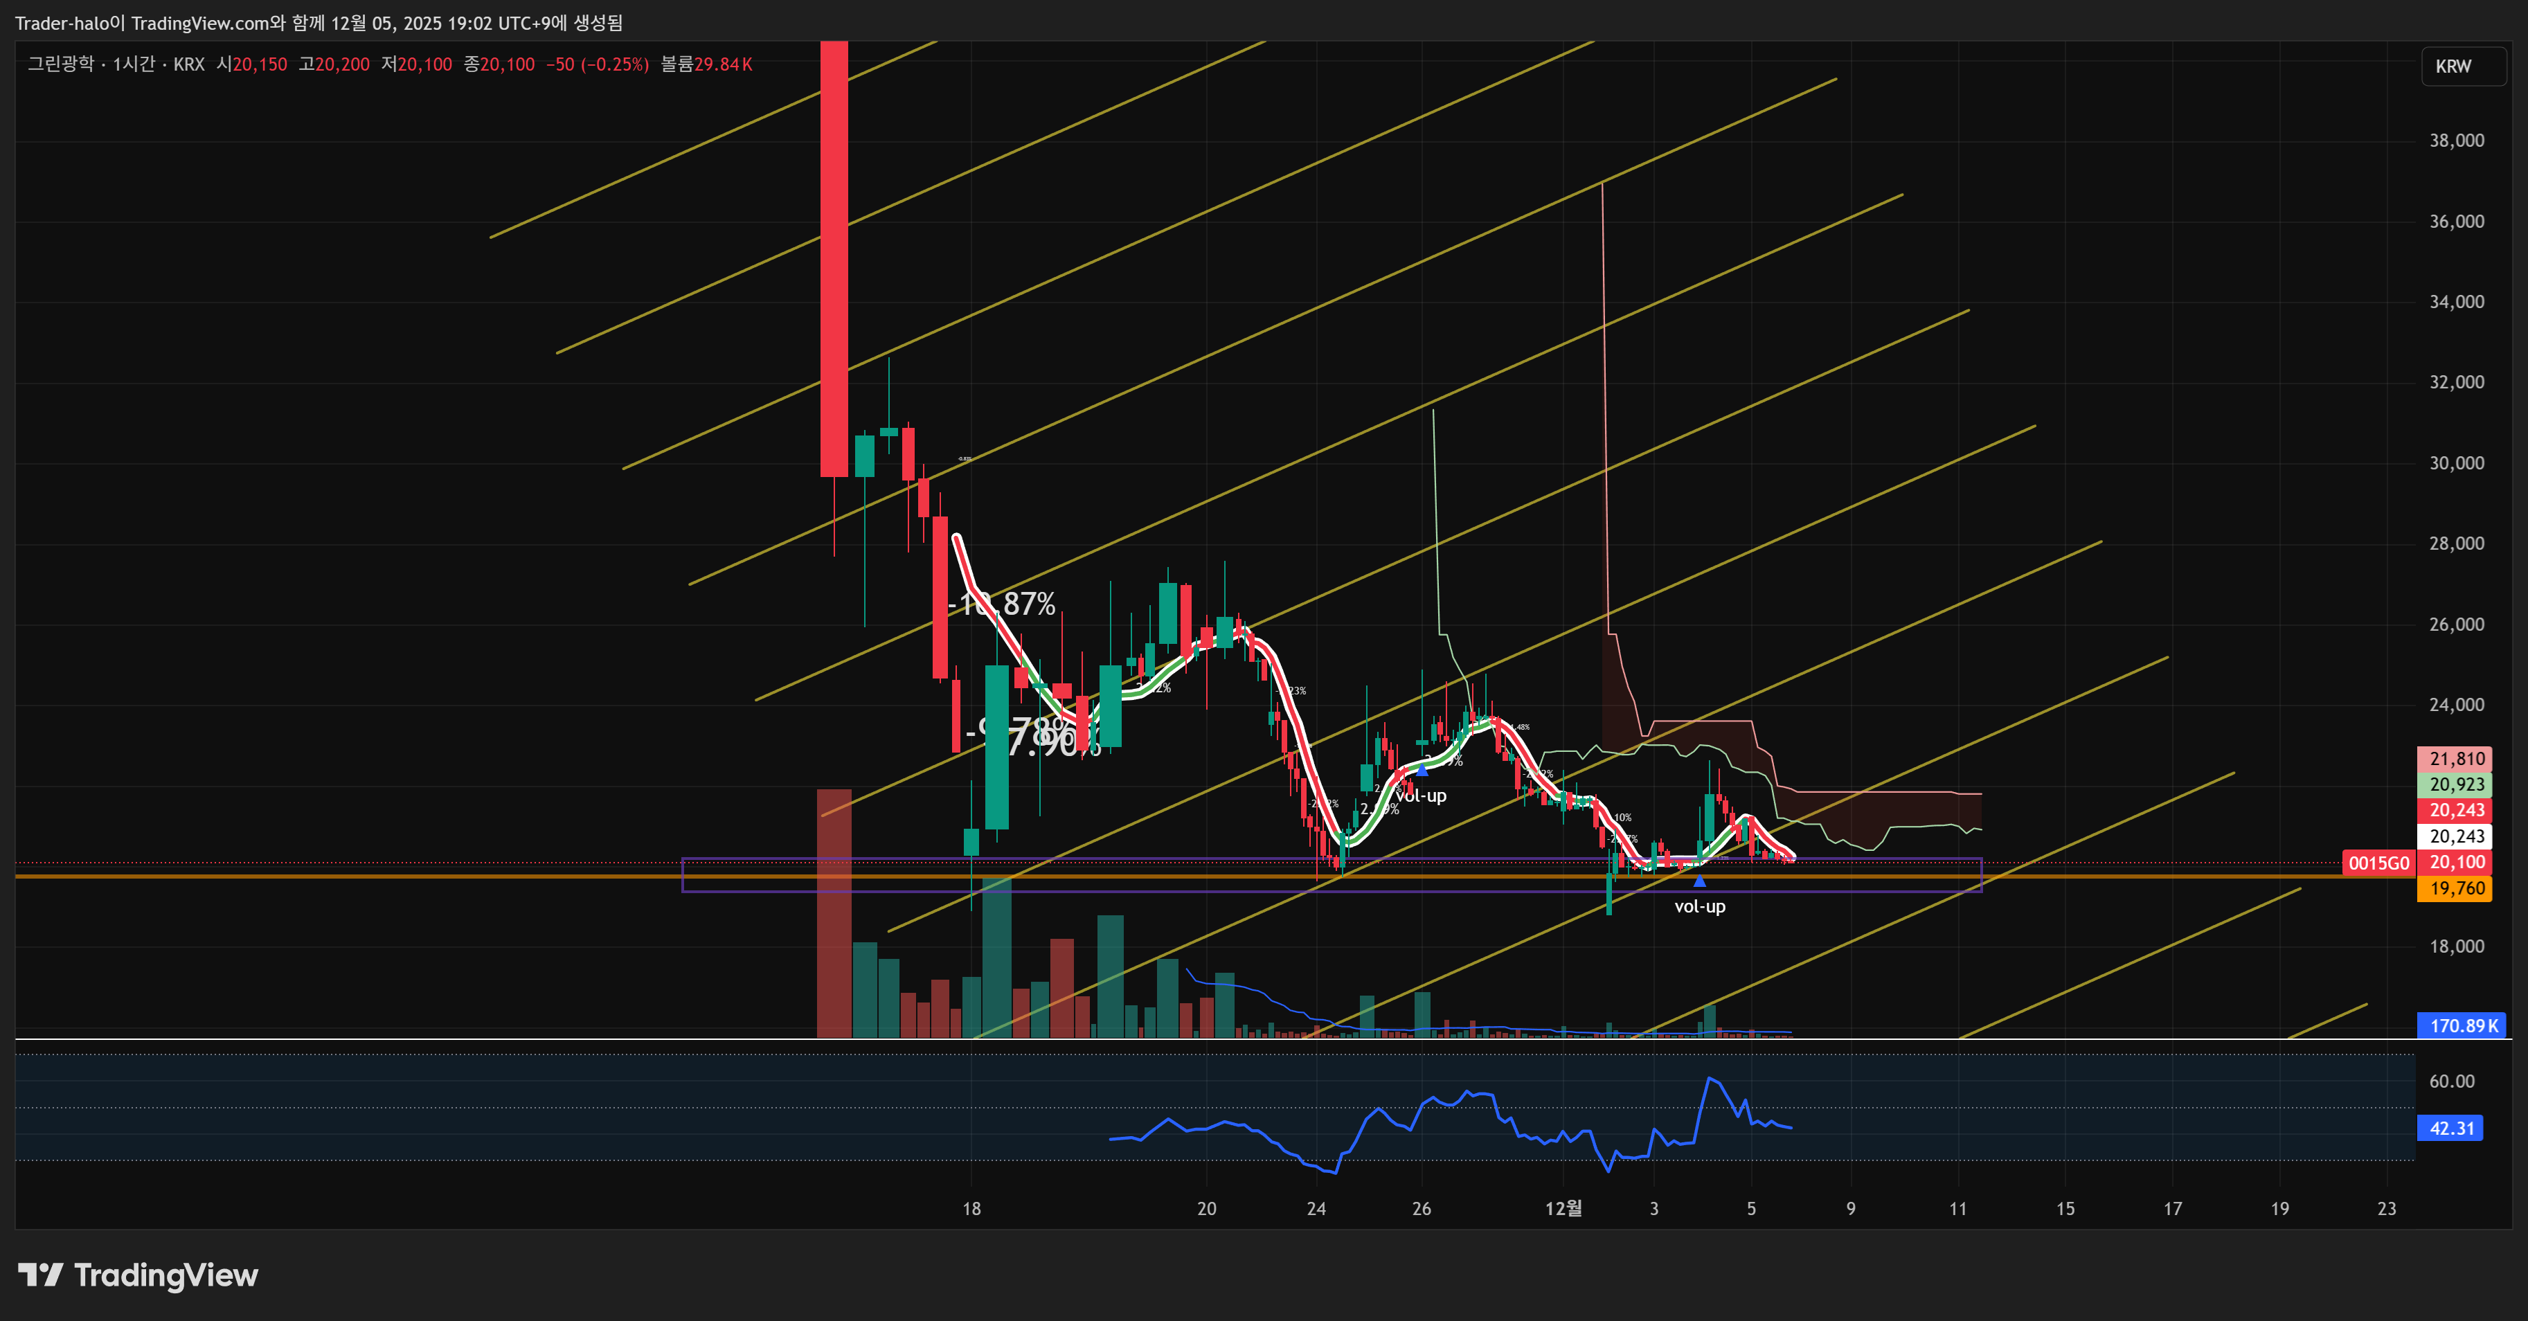Screen dimensions: 2528x1321
Task: Click the 30,000 price axis label
Action: pyautogui.click(x=2457, y=462)
